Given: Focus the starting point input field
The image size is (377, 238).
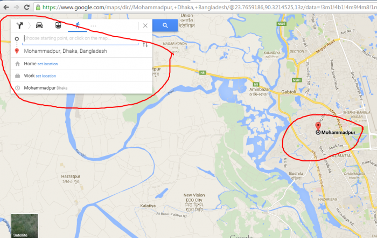Looking at the screenshot, I should tap(81, 38).
